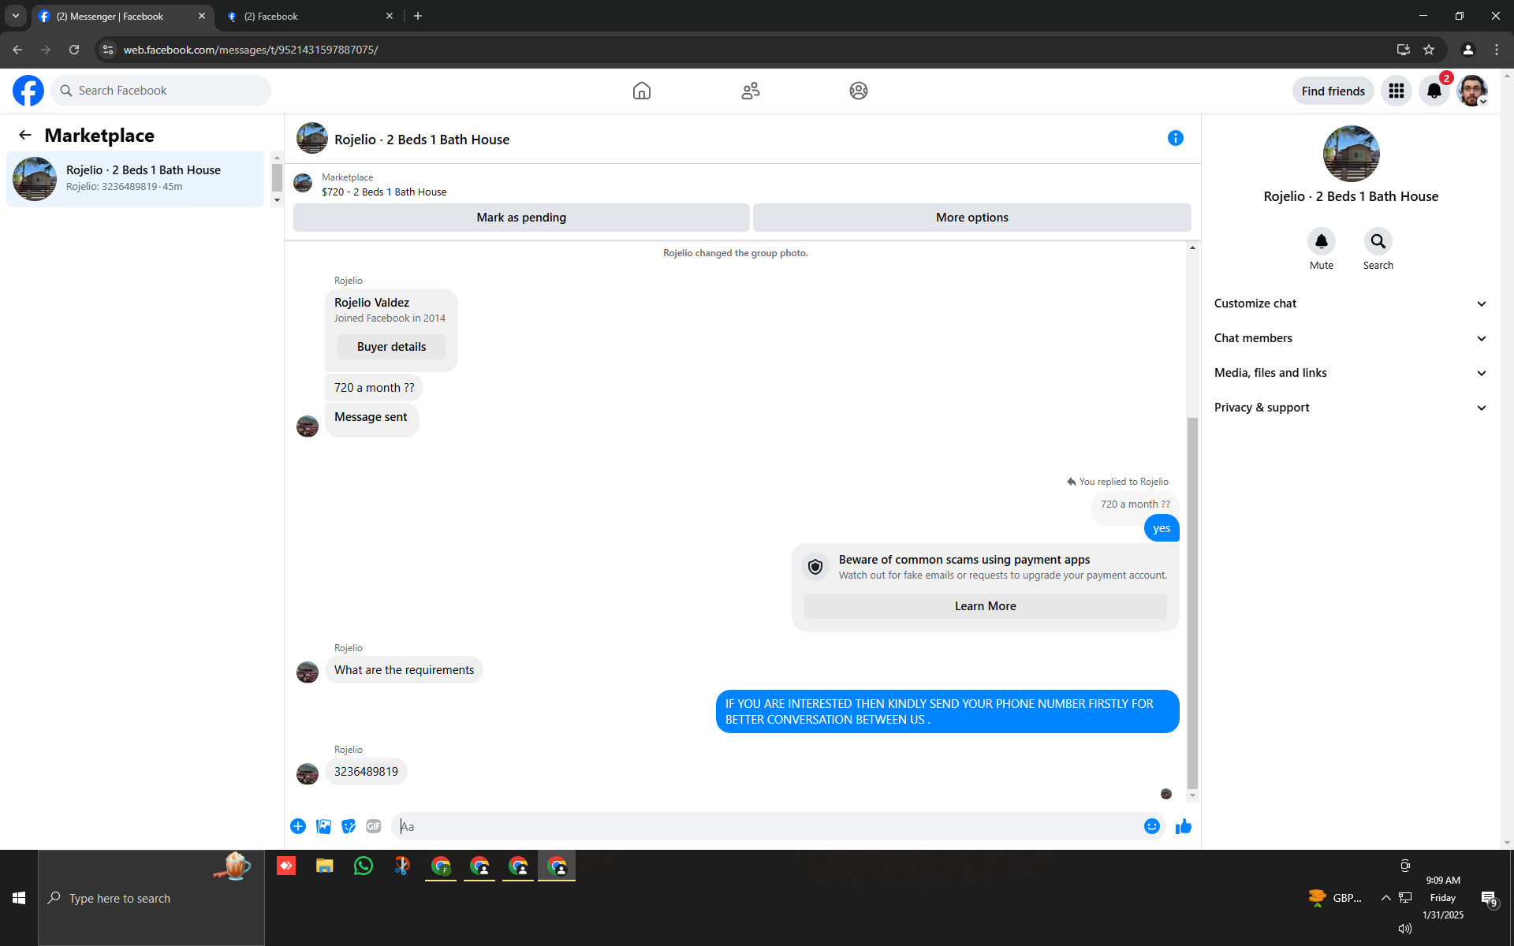Click the 3236489819 phone number message
The height and width of the screenshot is (946, 1514).
click(x=366, y=772)
